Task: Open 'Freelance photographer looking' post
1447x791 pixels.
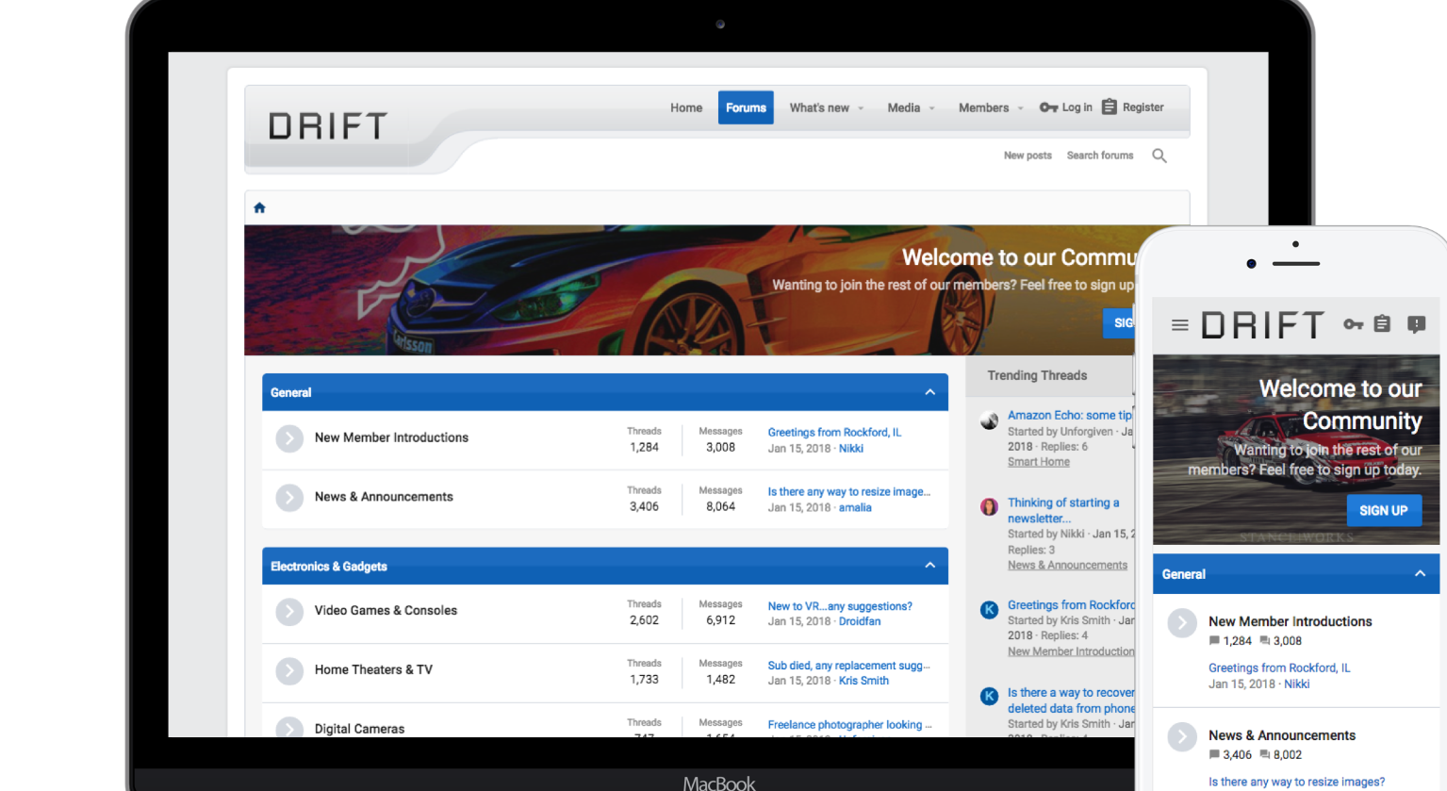Action: point(849,725)
